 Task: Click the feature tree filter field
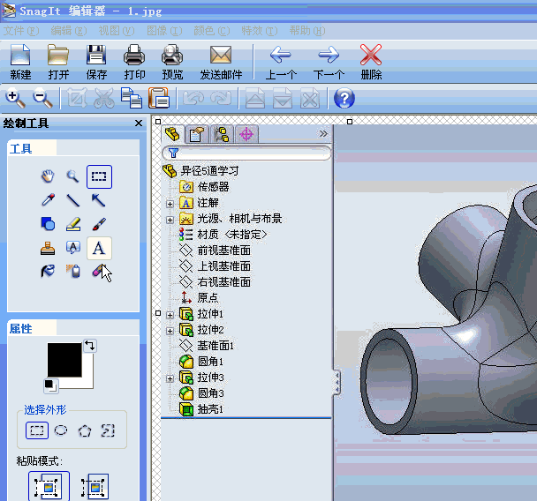tap(246, 153)
